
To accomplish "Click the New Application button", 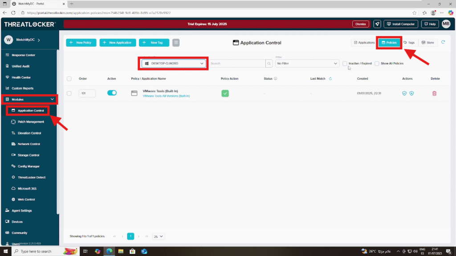I will click(x=118, y=43).
